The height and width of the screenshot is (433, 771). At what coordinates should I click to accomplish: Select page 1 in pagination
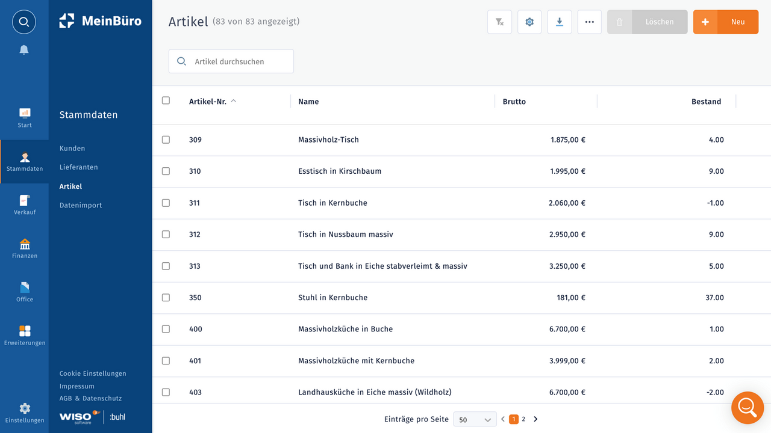[x=514, y=419]
